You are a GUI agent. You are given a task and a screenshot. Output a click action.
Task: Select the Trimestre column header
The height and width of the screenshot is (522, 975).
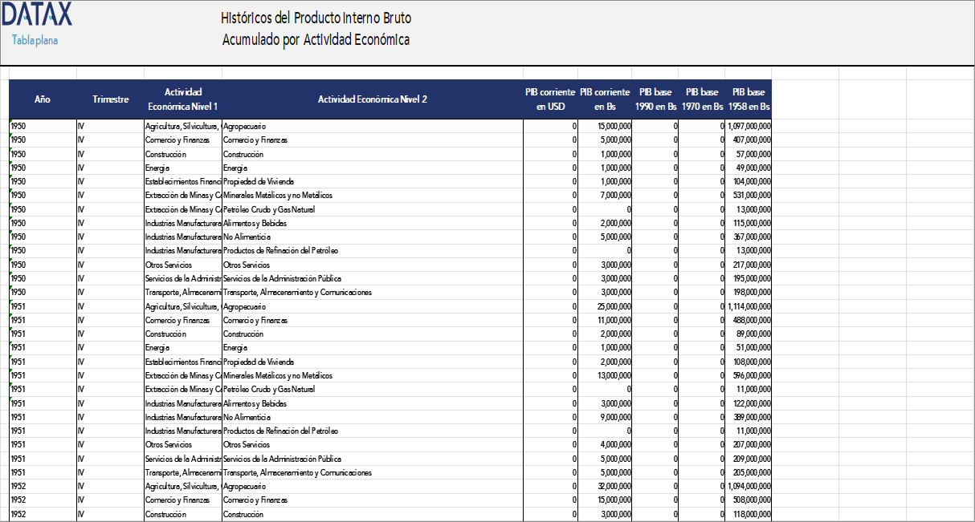point(110,99)
